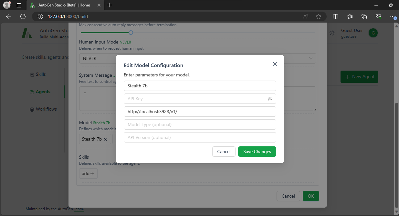Click the New Agent button
The image size is (399, 216).
tap(359, 77)
